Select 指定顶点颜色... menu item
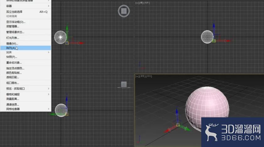 tap(26, 68)
